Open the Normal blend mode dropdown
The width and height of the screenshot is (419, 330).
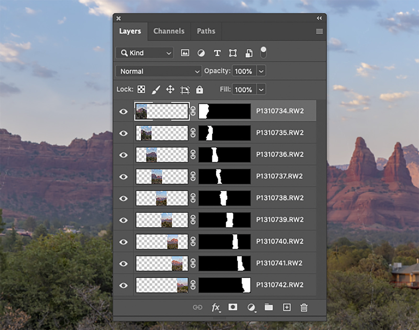[158, 71]
